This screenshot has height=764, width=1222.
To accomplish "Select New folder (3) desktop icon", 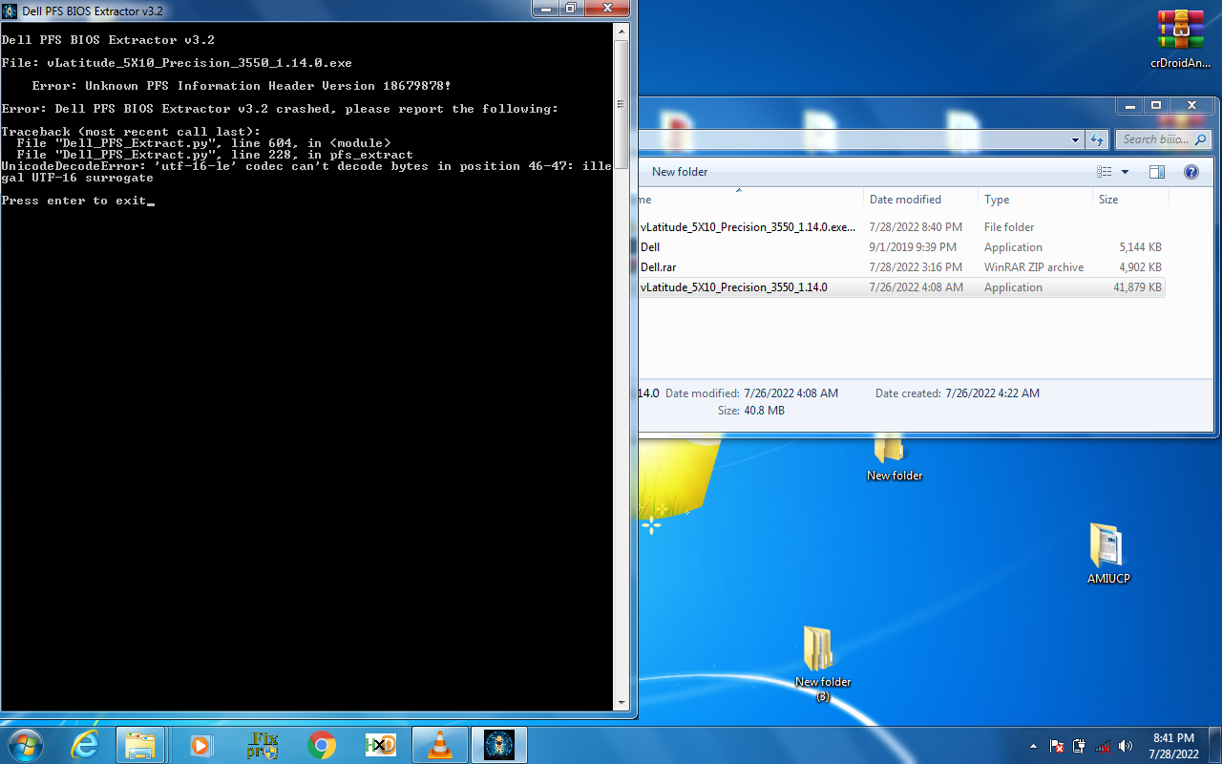I will pyautogui.click(x=823, y=665).
